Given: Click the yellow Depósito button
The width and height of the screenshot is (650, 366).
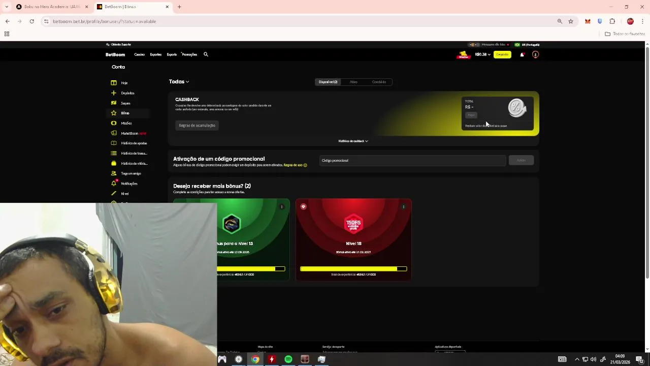Looking at the screenshot, I should 502,54.
